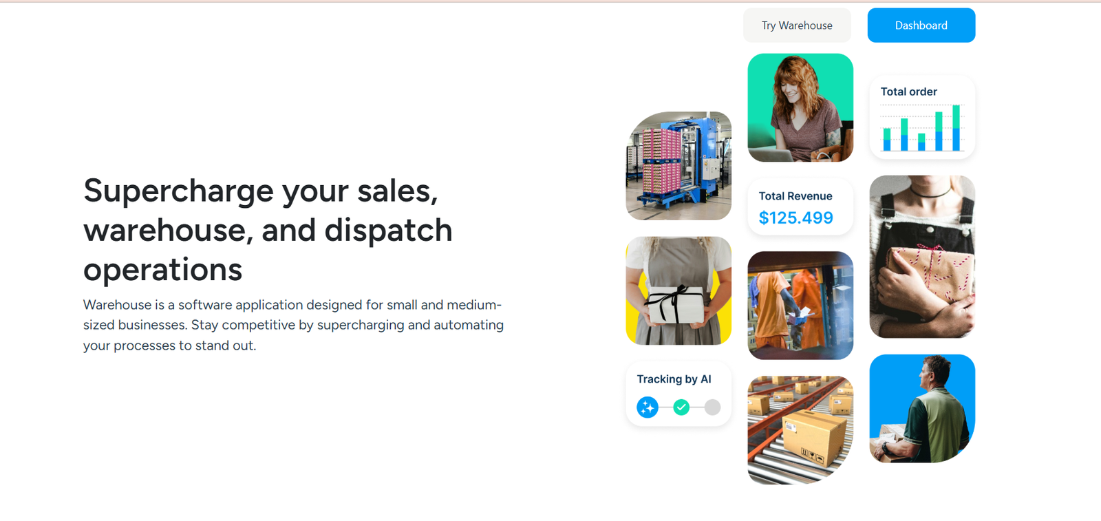
Task: Select the Total Revenue card title
Action: point(795,196)
